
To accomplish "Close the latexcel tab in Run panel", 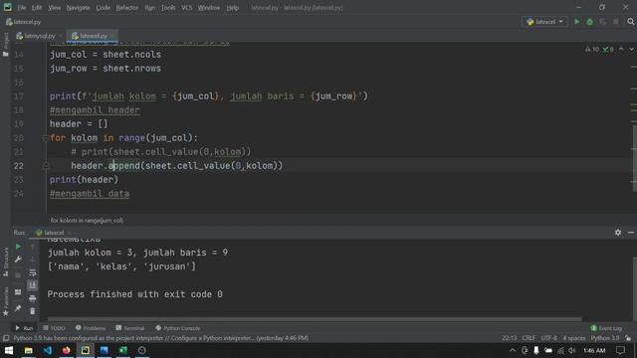I will [70, 233].
